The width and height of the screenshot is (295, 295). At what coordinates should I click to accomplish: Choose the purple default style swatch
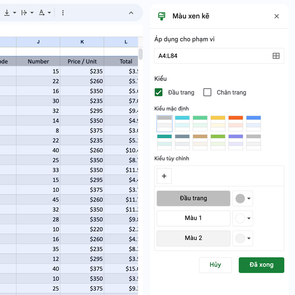pos(235,142)
